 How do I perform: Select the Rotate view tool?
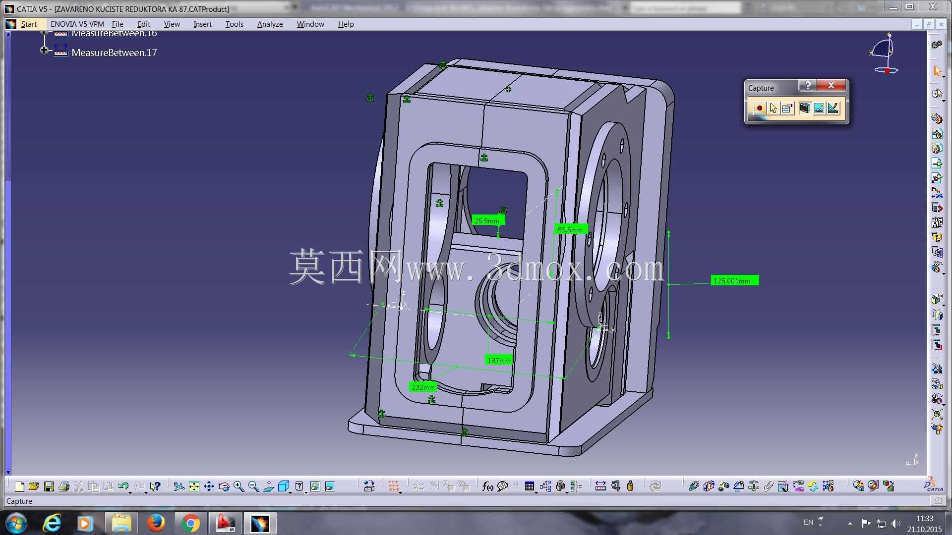point(224,486)
